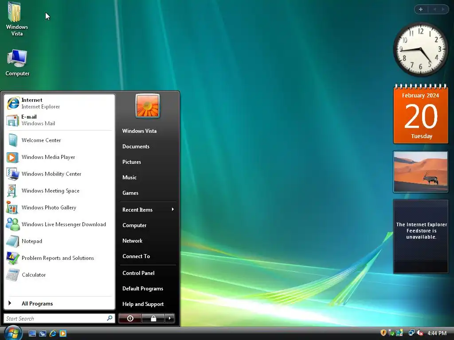Click the Feed Headlines gadget

pyautogui.click(x=421, y=236)
